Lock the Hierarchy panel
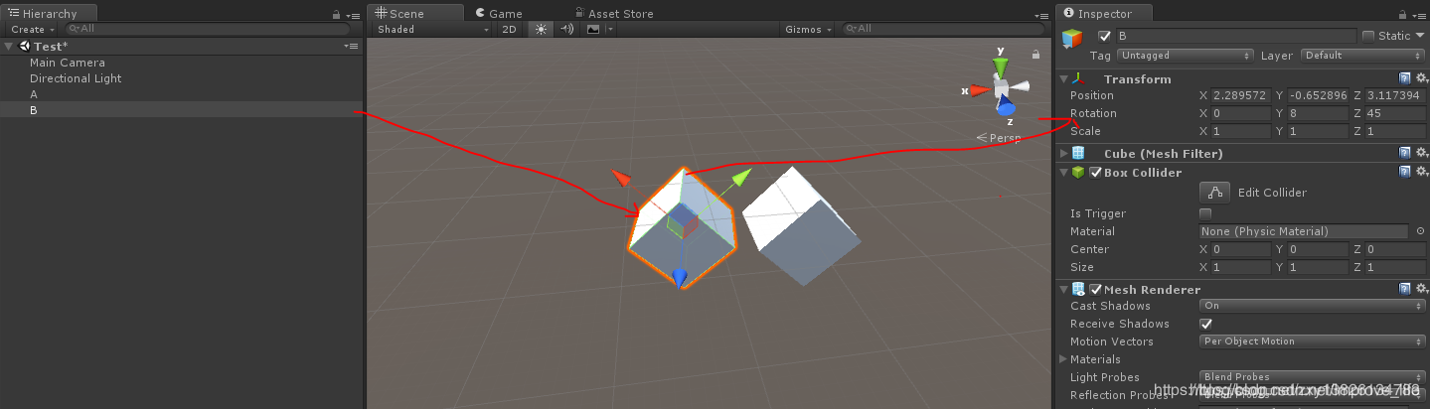The height and width of the screenshot is (409, 1430). [338, 13]
